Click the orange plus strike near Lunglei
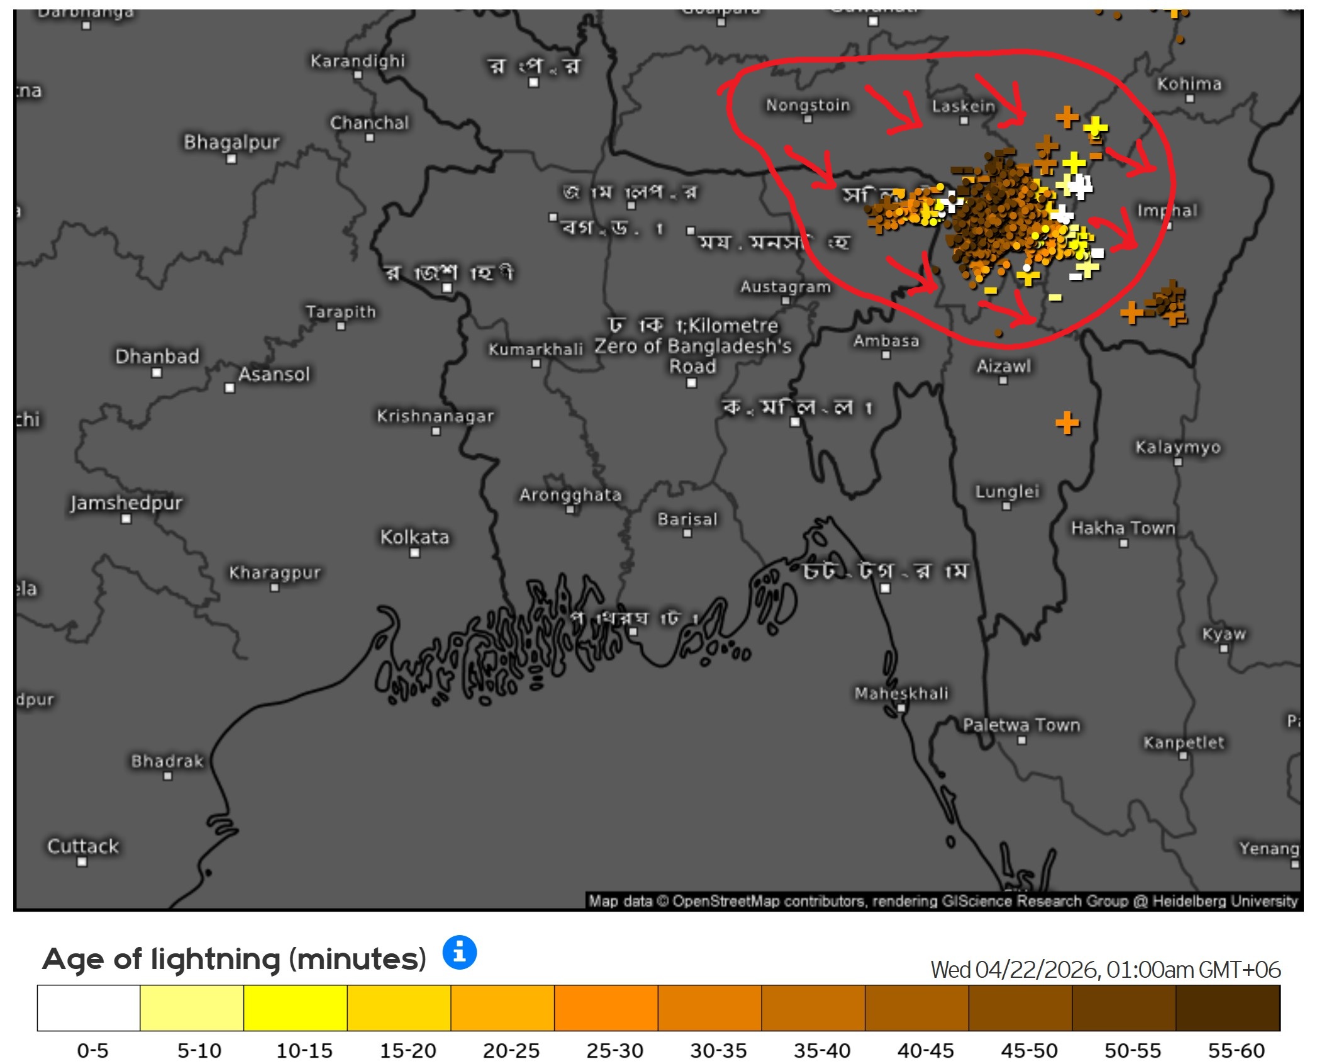 1067,423
